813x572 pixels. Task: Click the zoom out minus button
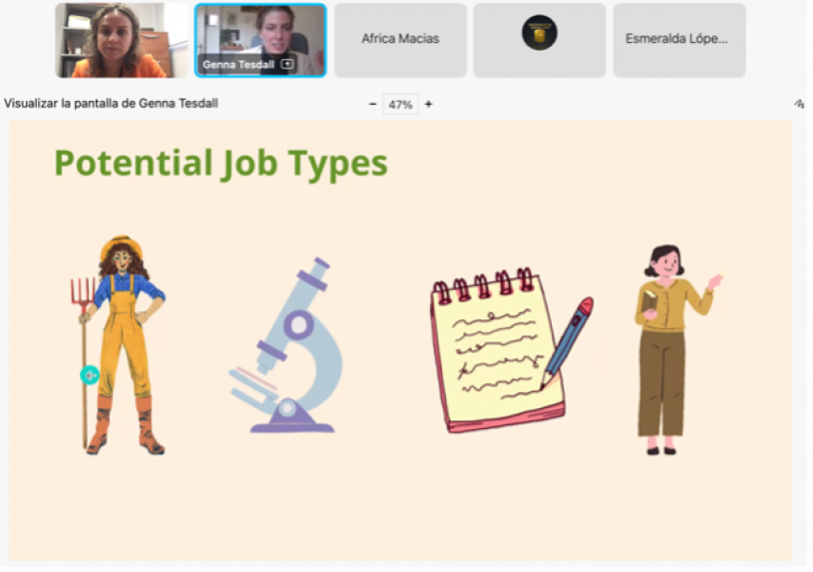click(x=373, y=104)
